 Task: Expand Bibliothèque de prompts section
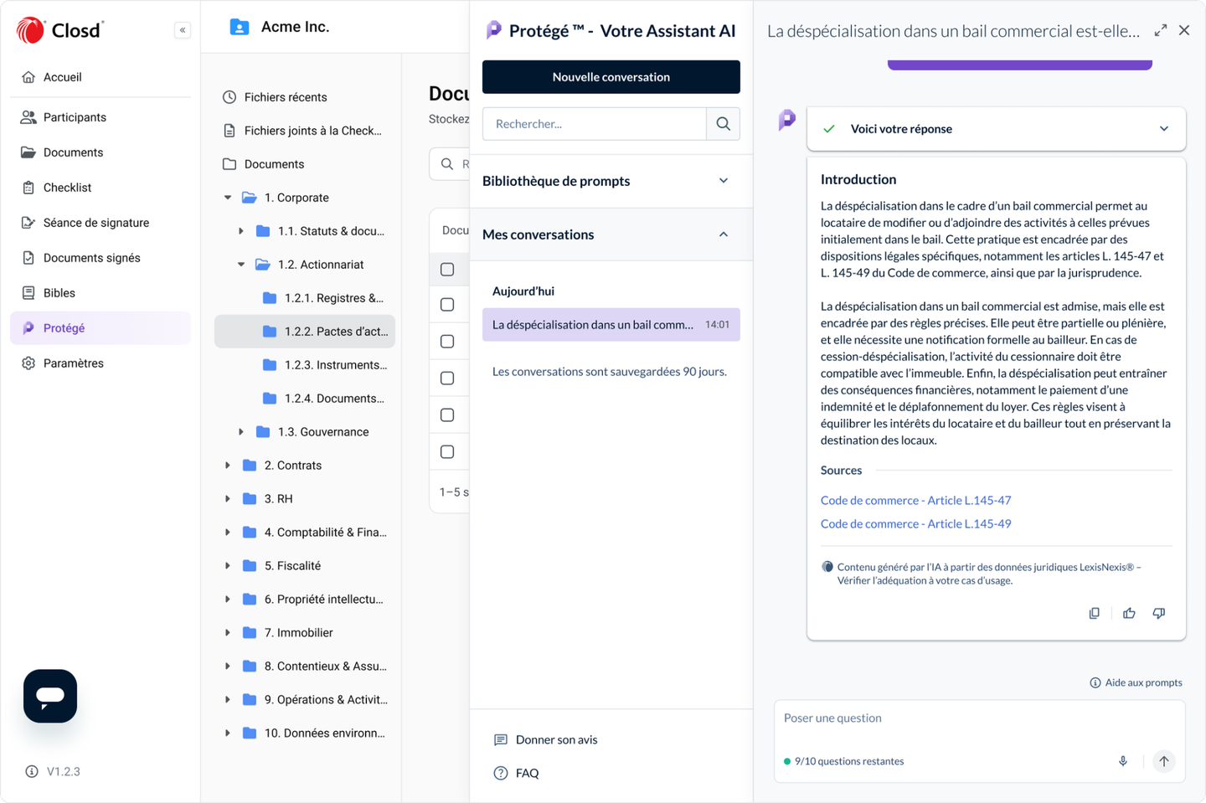pyautogui.click(x=724, y=181)
